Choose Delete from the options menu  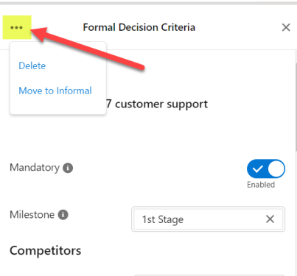click(32, 66)
